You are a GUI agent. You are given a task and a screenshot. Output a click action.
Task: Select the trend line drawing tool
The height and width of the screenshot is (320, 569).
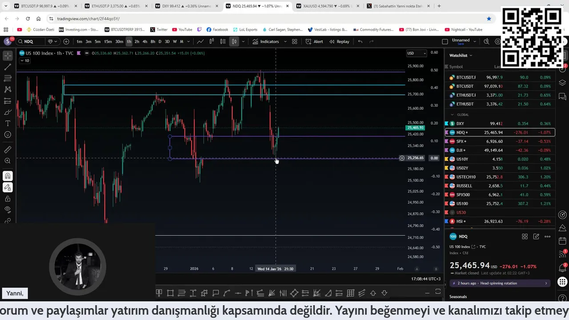[x=8, y=67]
